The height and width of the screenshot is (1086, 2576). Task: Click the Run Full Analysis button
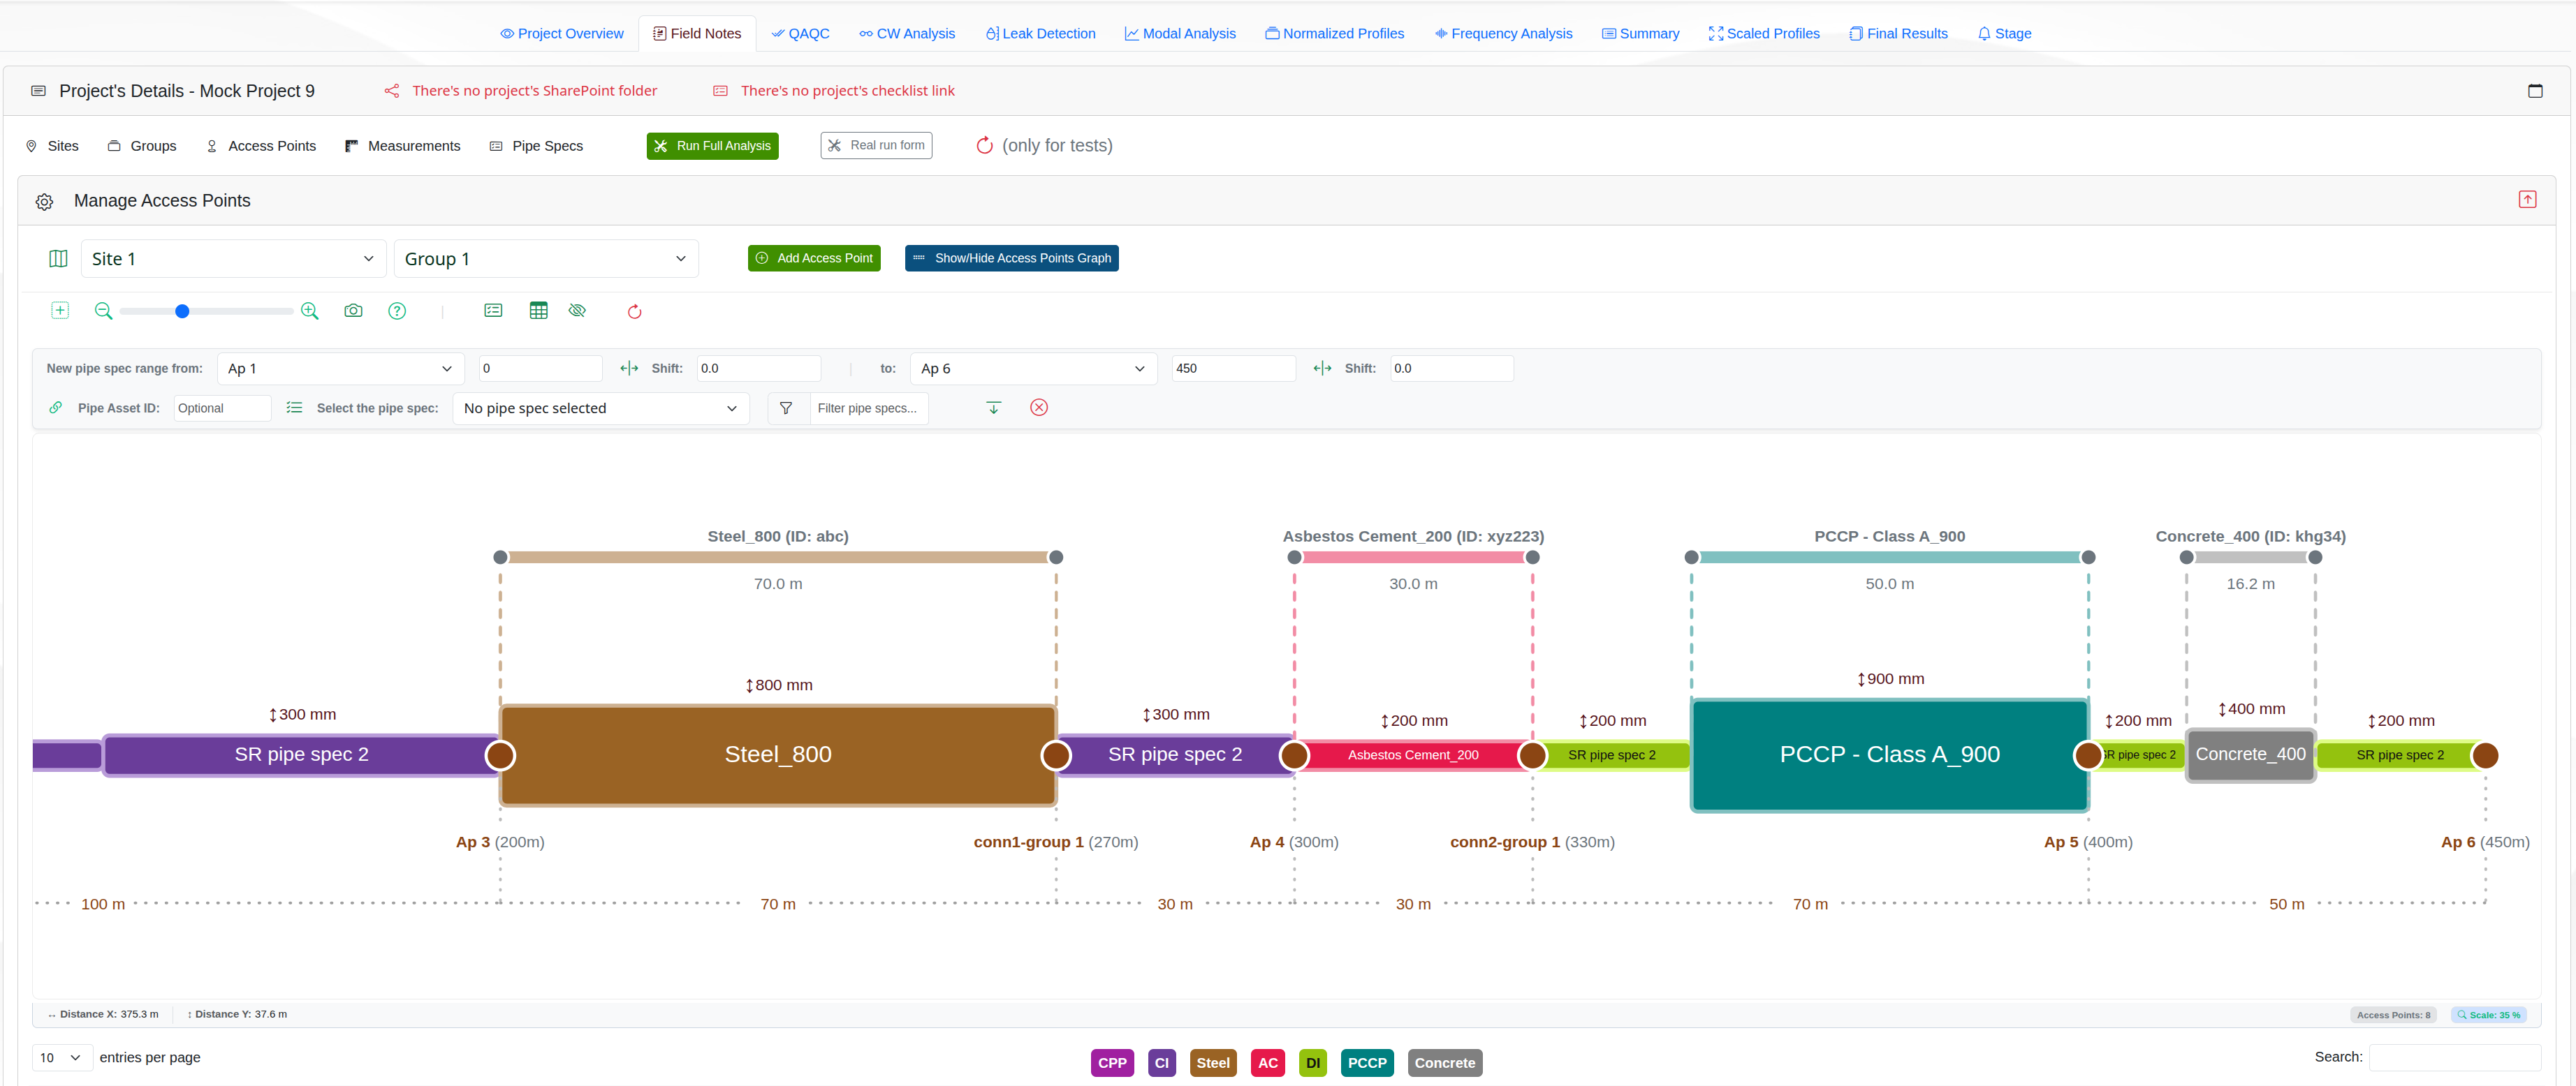(x=712, y=146)
